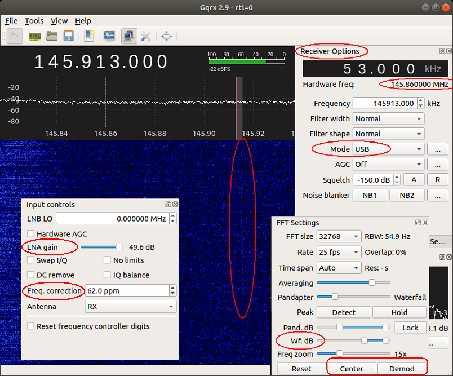Open remote control settings tools icon
Viewport: 453px width, 376px height.
pyautogui.click(x=146, y=37)
